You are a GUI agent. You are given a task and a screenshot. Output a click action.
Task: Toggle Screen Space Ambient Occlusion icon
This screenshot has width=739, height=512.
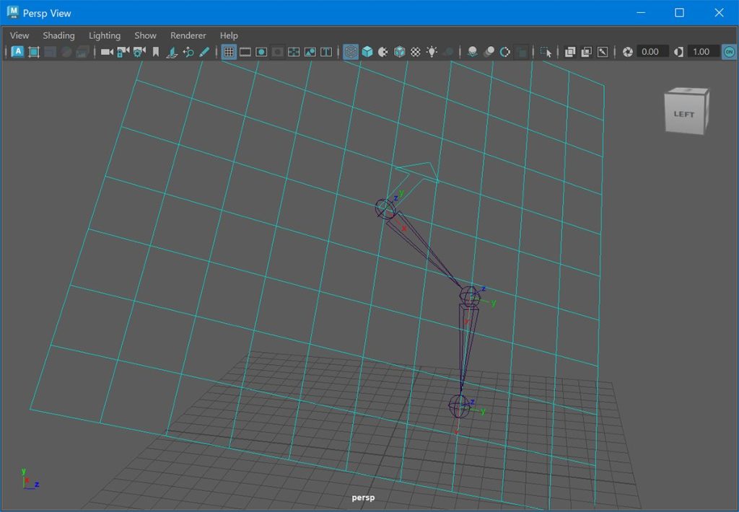(472, 52)
